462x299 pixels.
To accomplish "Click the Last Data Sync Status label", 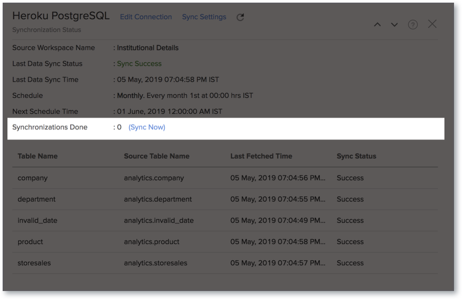I will [47, 64].
